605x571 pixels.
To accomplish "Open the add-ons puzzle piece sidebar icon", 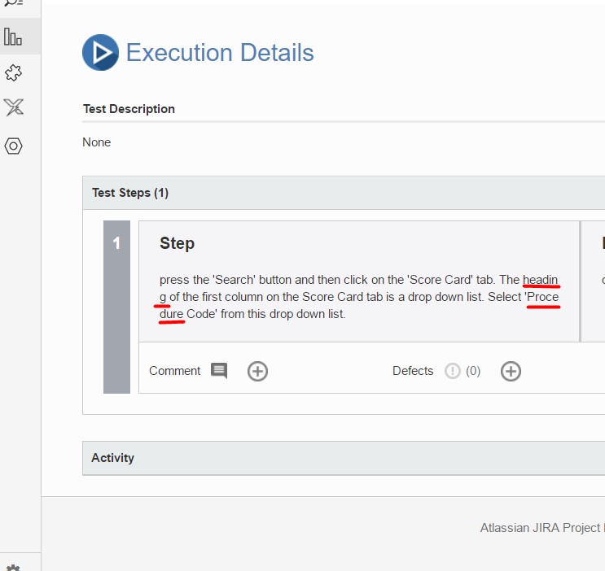I will (x=14, y=72).
